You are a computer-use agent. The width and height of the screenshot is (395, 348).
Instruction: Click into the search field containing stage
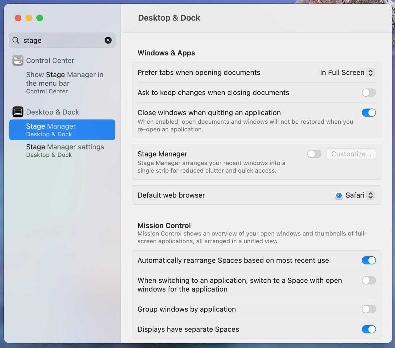[x=62, y=40]
